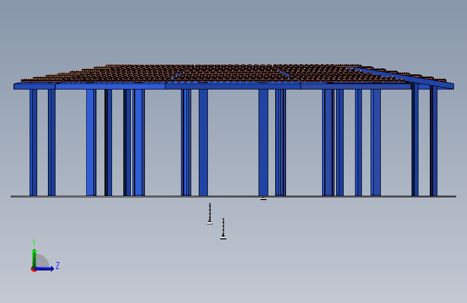Click the 'Y' axis label

pyautogui.click(x=34, y=243)
